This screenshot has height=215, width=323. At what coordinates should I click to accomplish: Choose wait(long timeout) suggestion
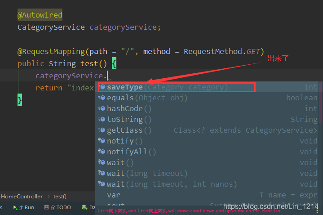[208, 173]
